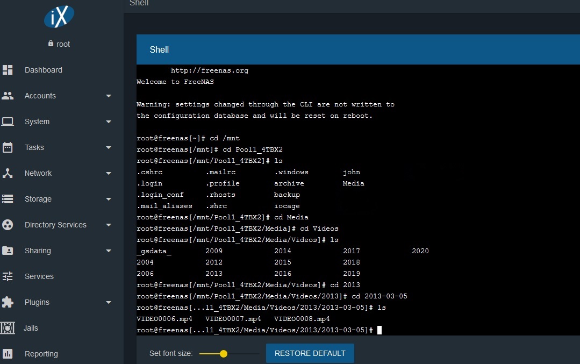Viewport: 580px width, 364px height.
Task: Click the font size slider handle
Action: click(x=224, y=354)
